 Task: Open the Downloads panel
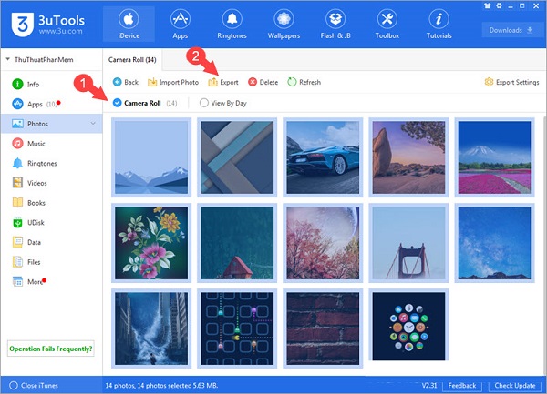511,29
